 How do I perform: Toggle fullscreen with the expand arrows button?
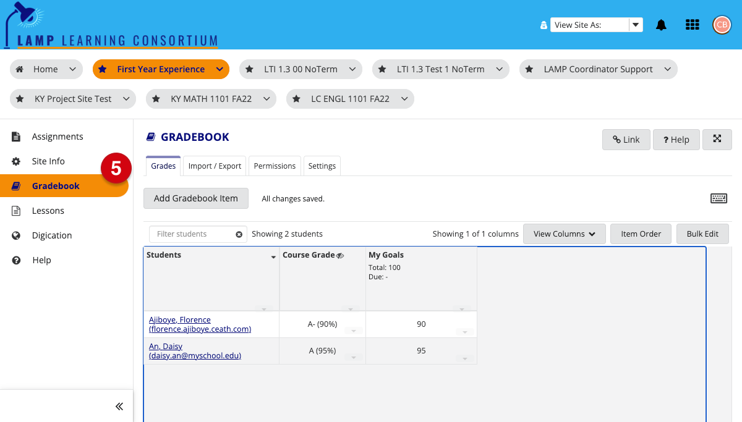[x=717, y=140]
